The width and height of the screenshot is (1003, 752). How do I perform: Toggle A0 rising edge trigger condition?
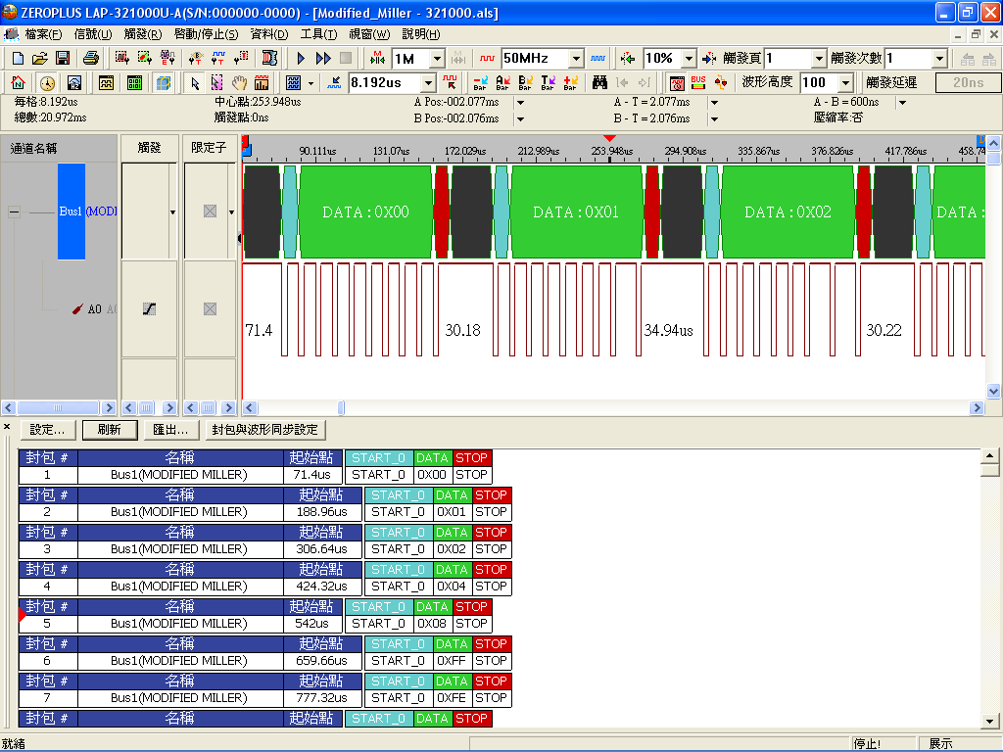pyautogui.click(x=149, y=309)
